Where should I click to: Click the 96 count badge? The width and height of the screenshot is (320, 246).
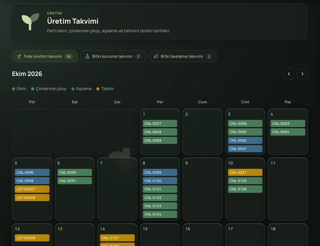(x=69, y=57)
